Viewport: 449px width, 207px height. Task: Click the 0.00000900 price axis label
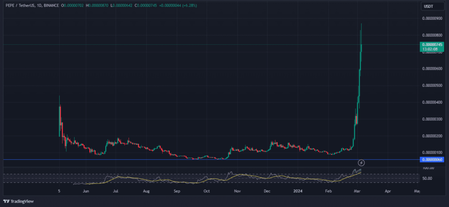(x=433, y=18)
